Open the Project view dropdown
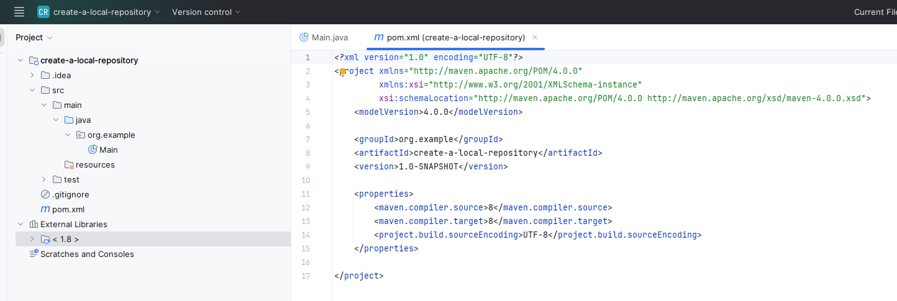Viewport: 897px width, 301px height. click(34, 37)
